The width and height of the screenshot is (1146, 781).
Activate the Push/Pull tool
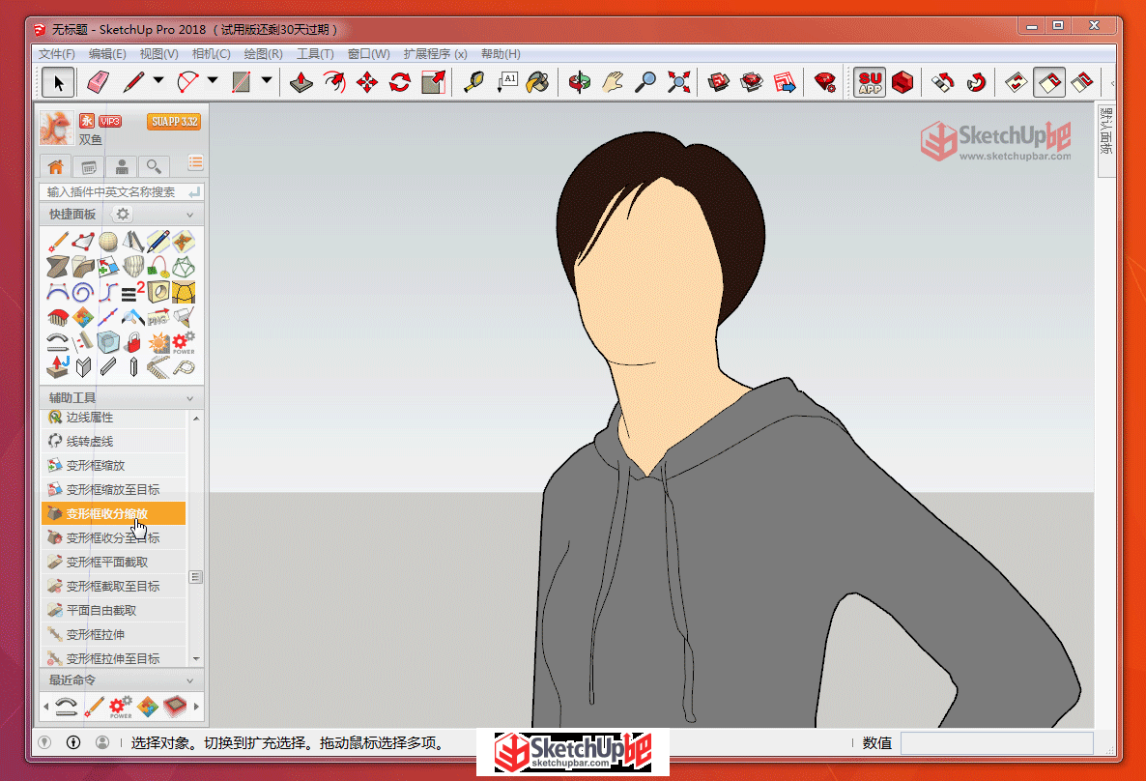point(301,82)
